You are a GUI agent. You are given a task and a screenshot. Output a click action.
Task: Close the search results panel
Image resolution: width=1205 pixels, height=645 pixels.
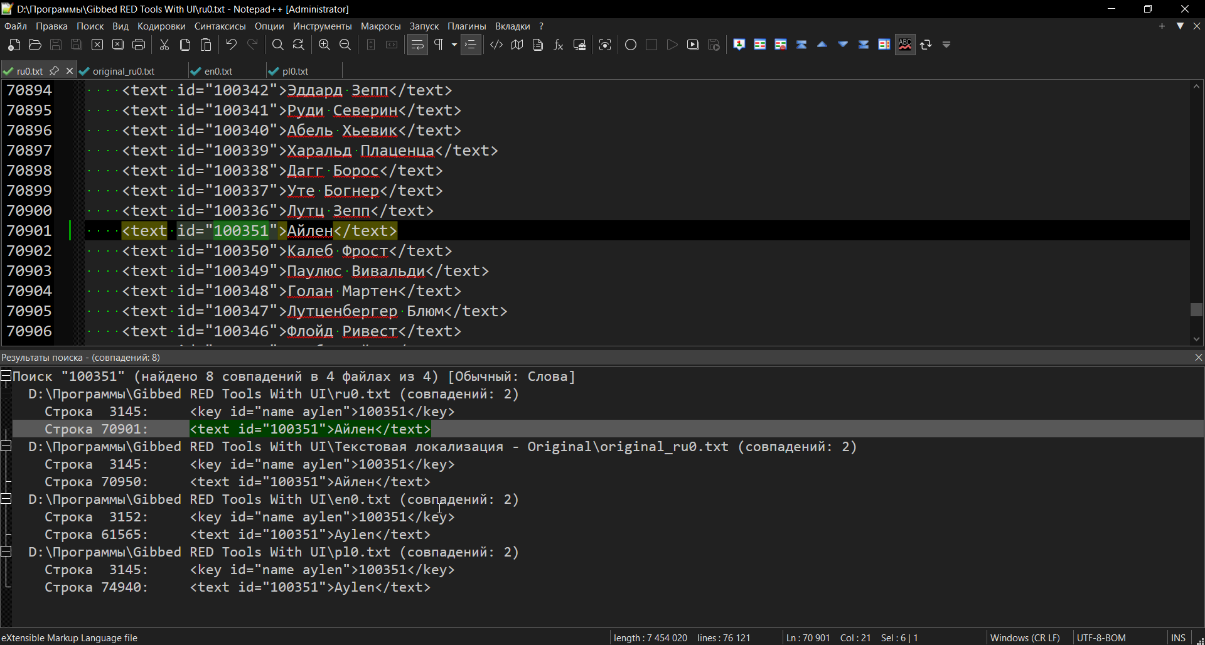coord(1198,357)
